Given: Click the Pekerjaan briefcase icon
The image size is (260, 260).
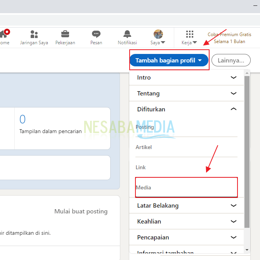Looking at the screenshot, I should (65, 35).
